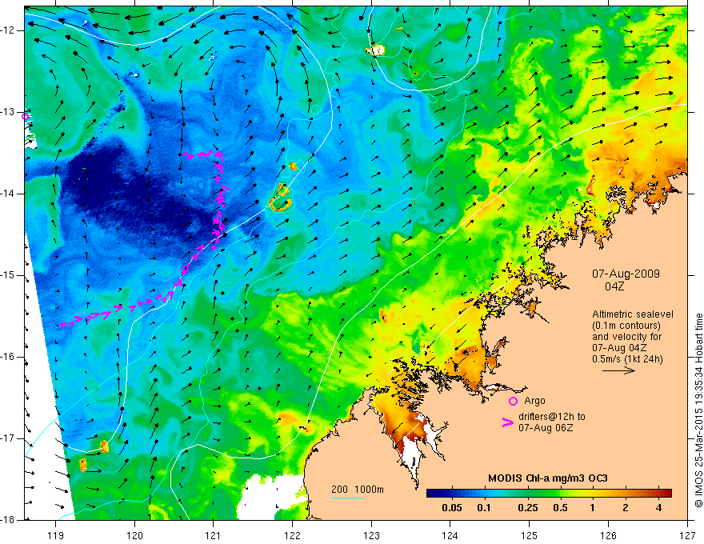Click the '07-Aug 04Z' velocity date text

click(619, 348)
